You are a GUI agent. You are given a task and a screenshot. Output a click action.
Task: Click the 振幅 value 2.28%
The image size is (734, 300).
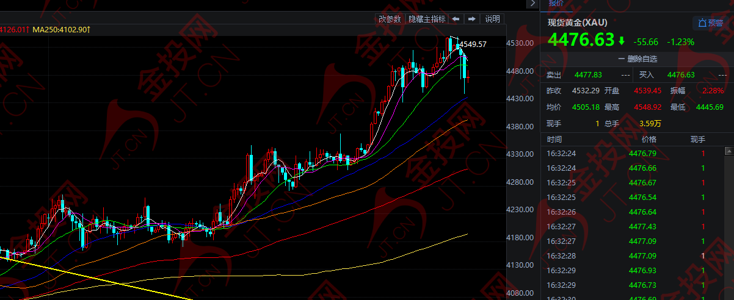[713, 91]
